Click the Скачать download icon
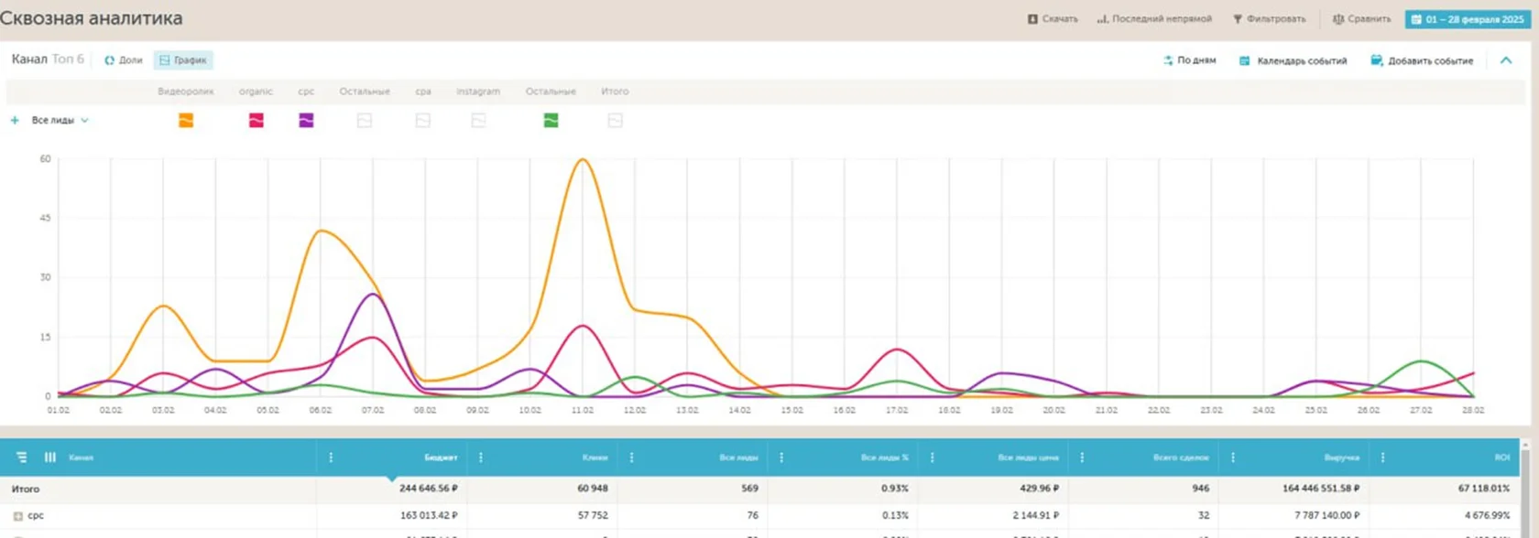 (x=1032, y=19)
